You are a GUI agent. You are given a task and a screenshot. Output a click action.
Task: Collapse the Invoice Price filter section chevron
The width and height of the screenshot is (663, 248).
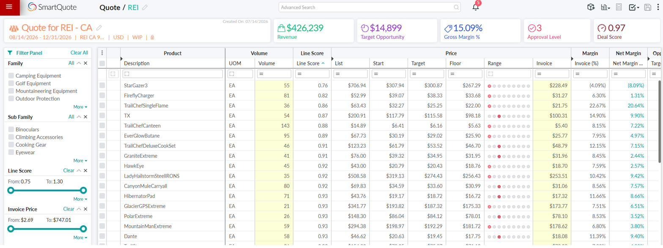(x=79, y=209)
